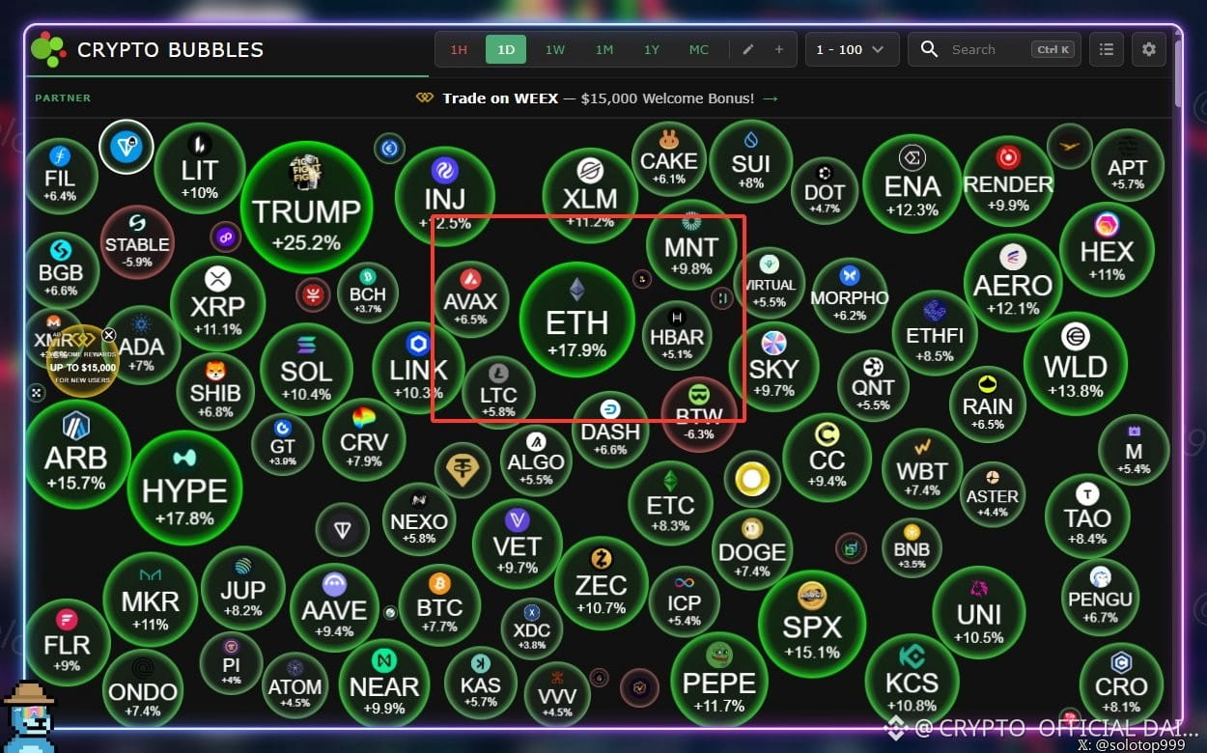Screen dimensions: 1207x753
Task: Close the WEEX rewards popup
Action: click(109, 335)
